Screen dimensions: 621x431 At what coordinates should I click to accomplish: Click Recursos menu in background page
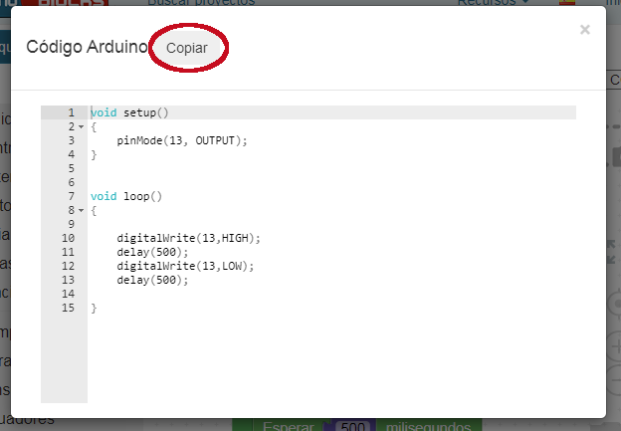tap(493, 3)
